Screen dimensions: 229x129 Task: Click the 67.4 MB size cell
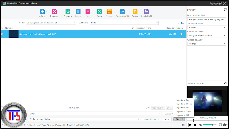pos(172,34)
